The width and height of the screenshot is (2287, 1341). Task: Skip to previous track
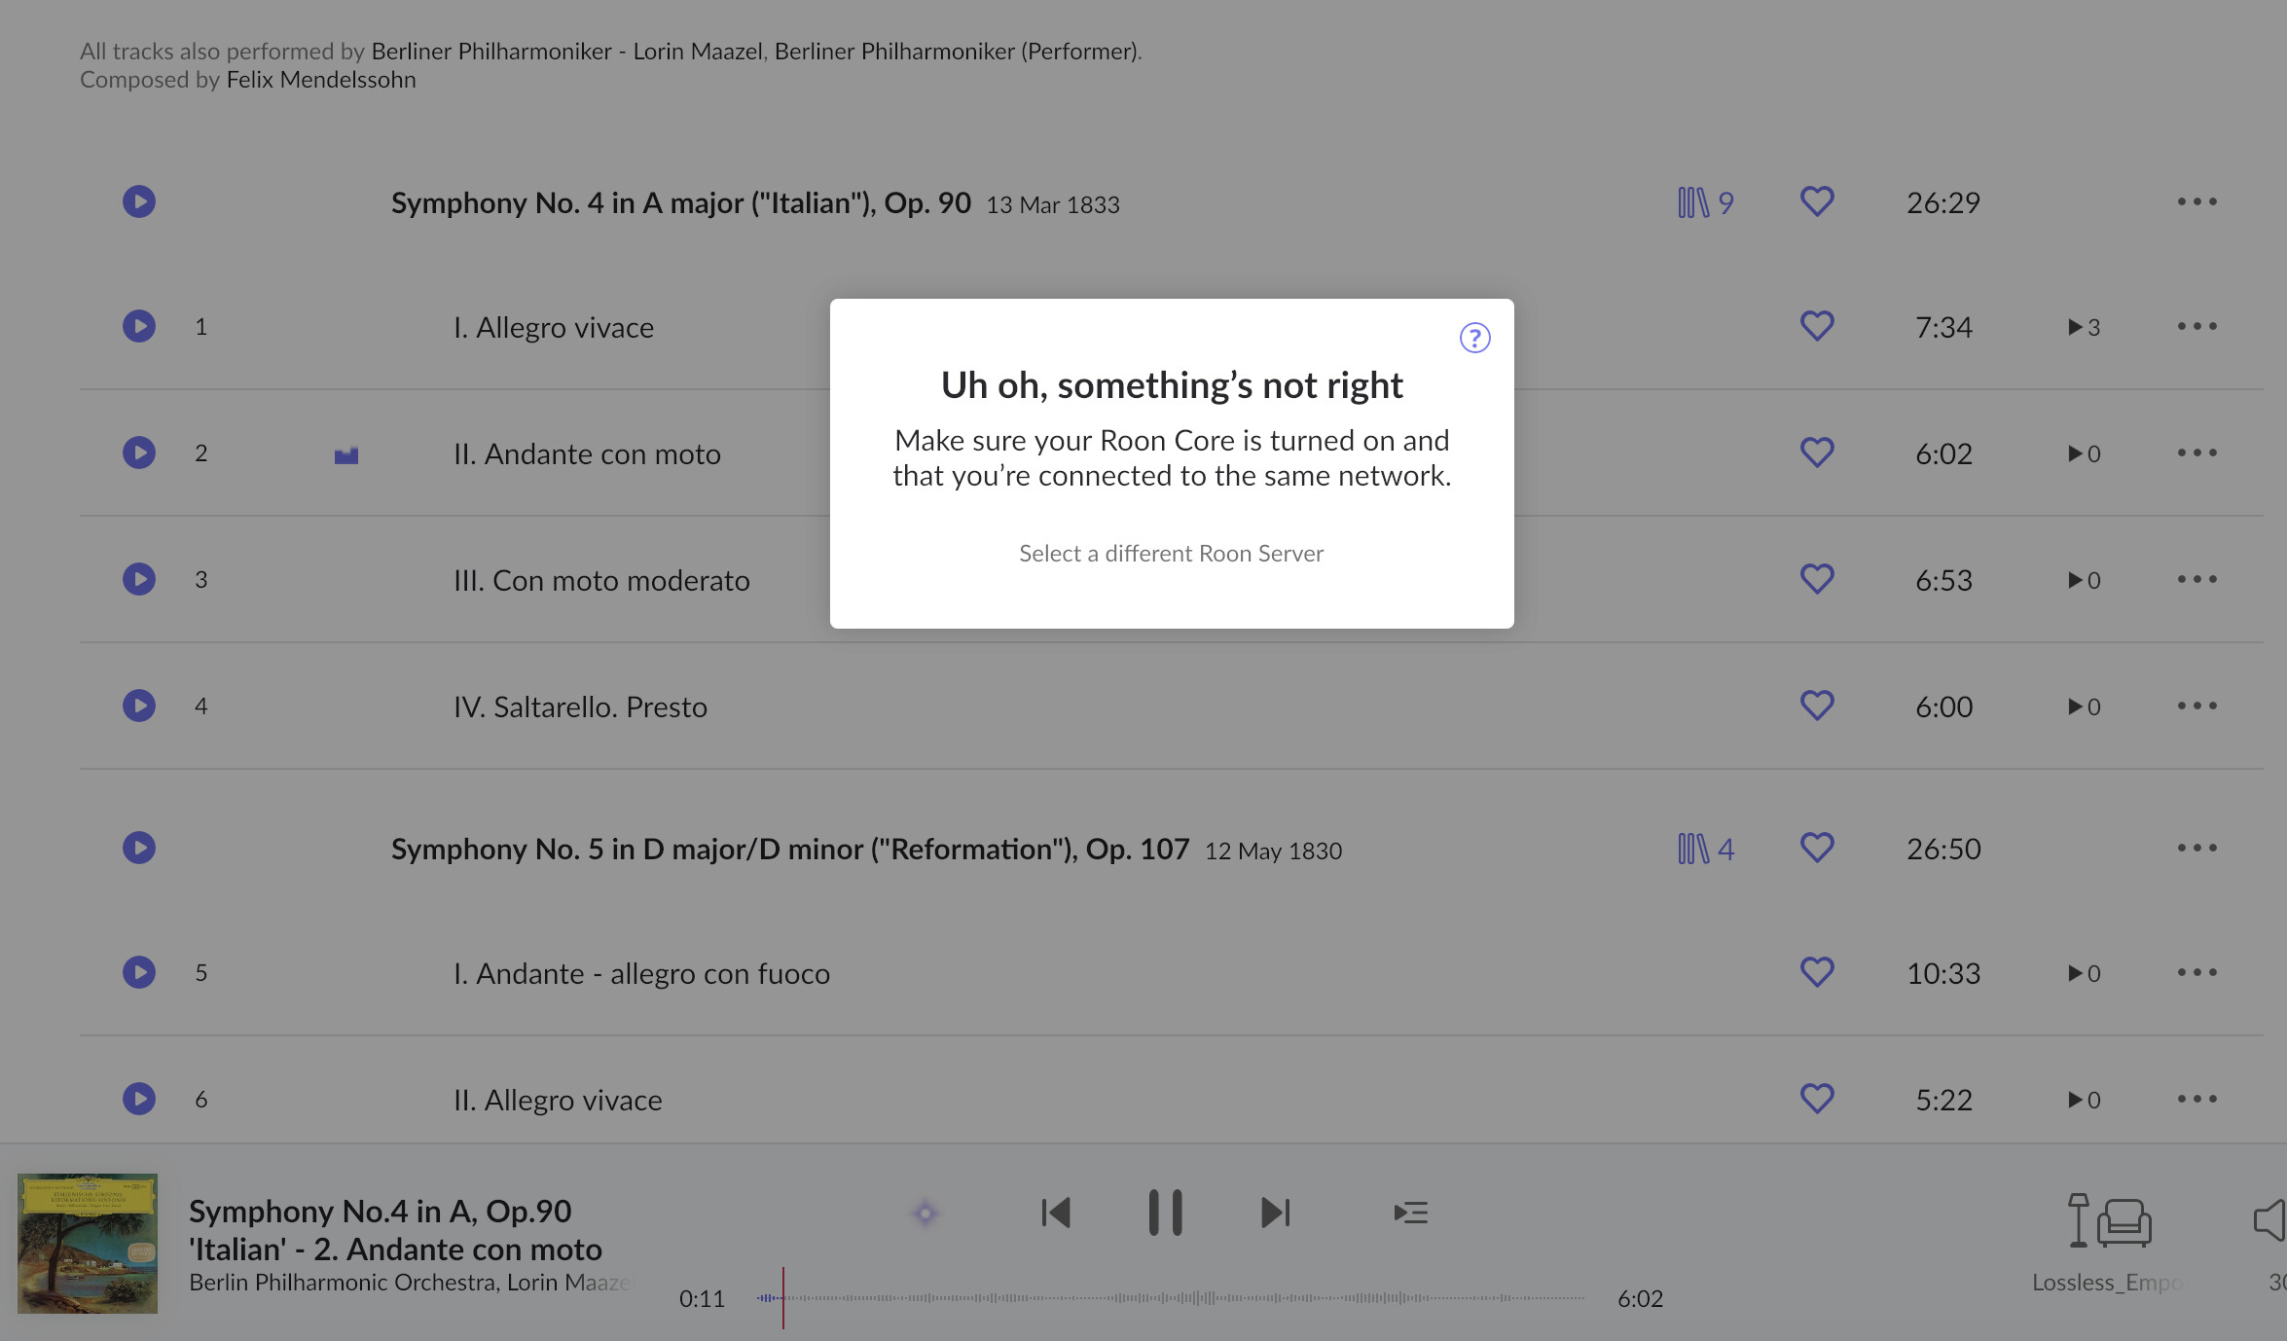(1056, 1213)
